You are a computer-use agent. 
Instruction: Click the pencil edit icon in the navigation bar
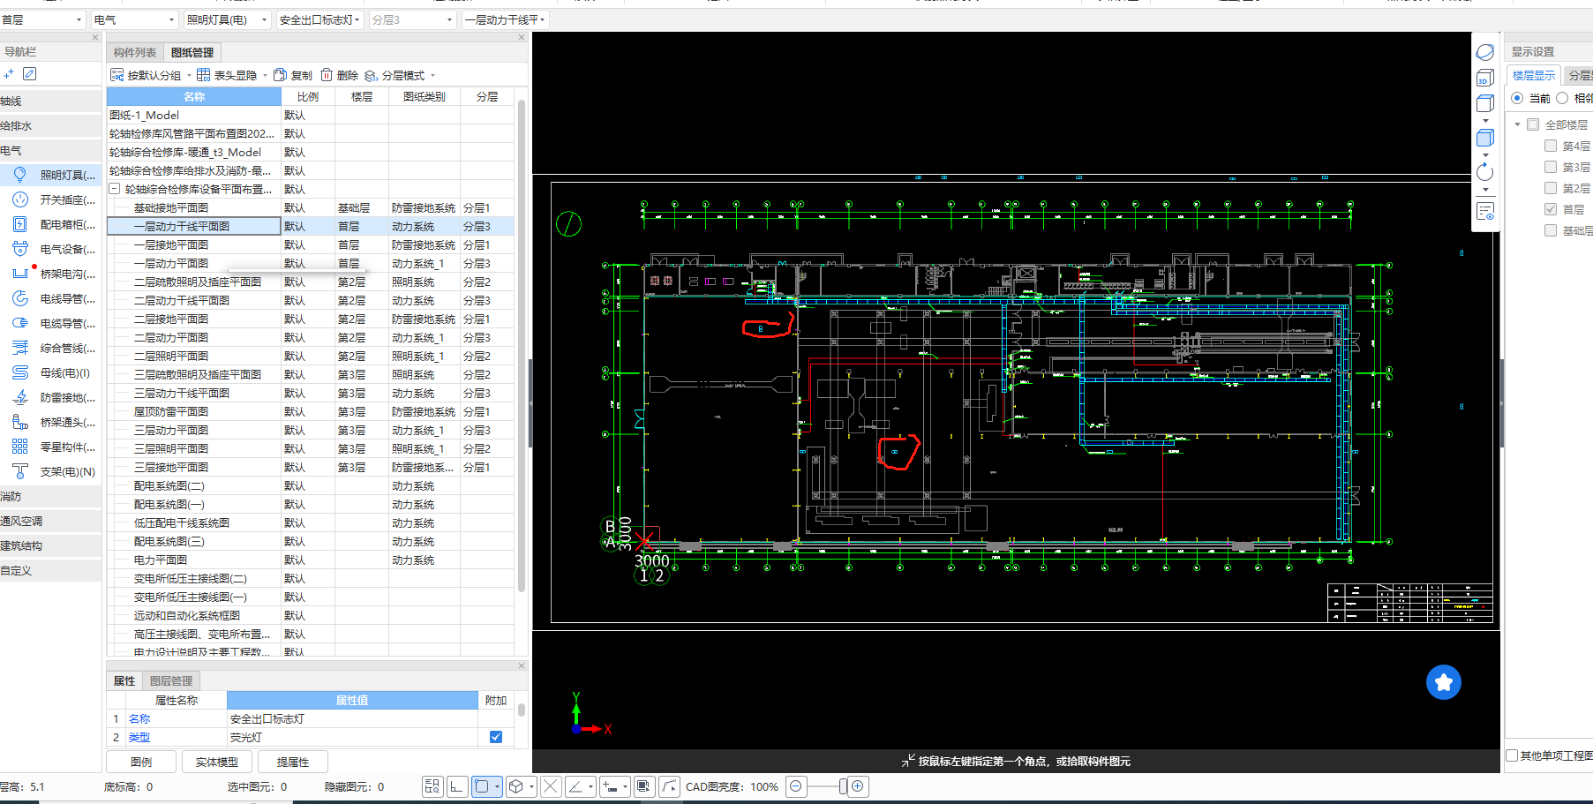(30, 74)
